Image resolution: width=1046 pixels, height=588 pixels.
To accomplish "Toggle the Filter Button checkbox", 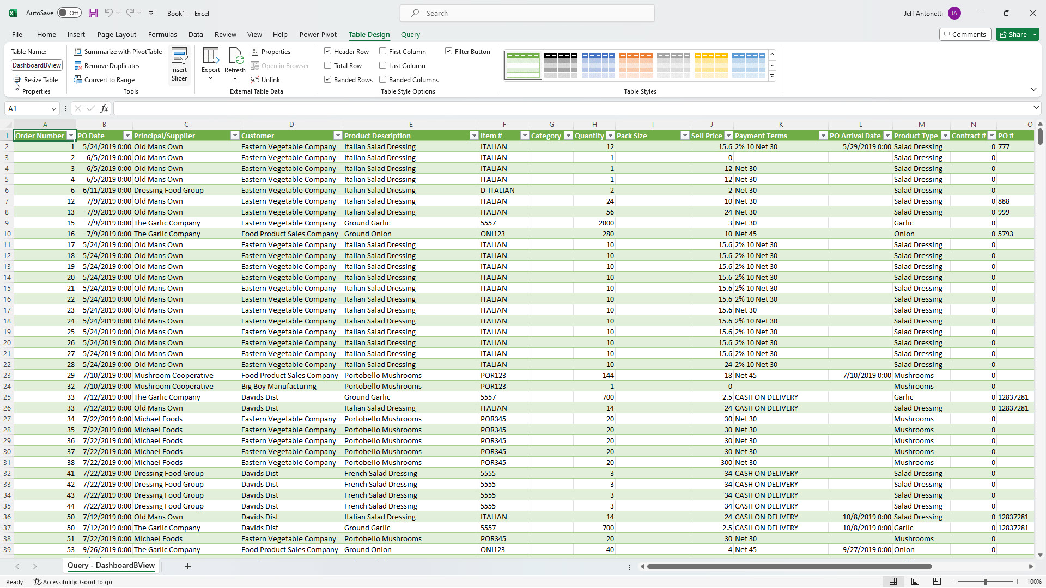I will click(x=449, y=51).
